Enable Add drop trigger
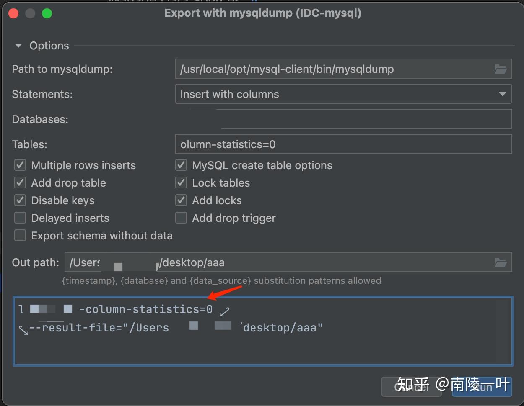The width and height of the screenshot is (524, 406). click(x=181, y=218)
